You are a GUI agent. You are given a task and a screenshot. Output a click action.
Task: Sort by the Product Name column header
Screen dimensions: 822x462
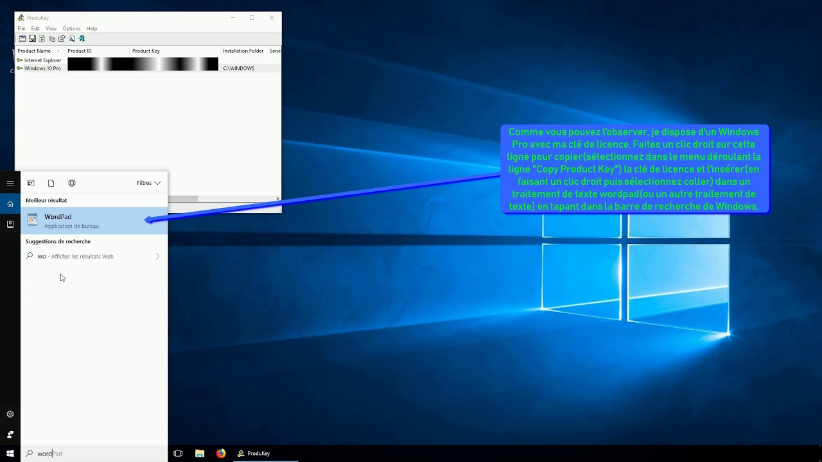[x=40, y=51]
